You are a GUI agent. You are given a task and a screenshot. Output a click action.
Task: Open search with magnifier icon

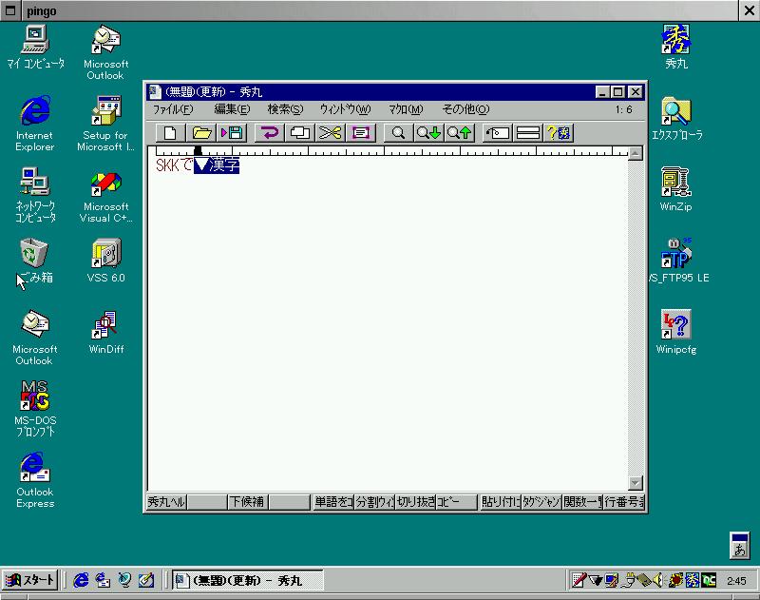[x=398, y=132]
